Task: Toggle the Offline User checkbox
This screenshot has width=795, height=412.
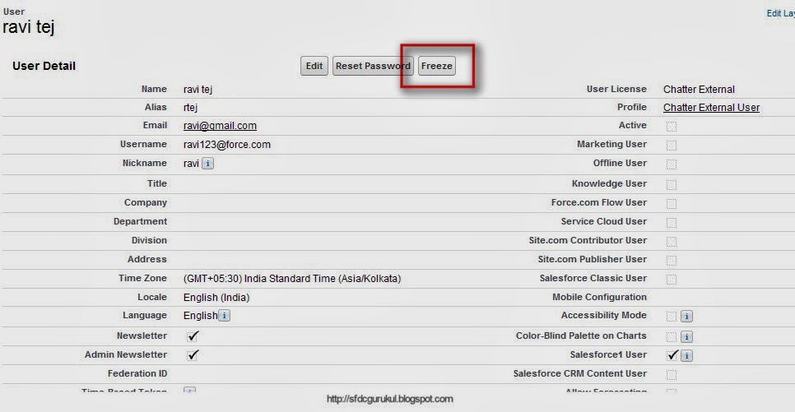Action: 672,164
